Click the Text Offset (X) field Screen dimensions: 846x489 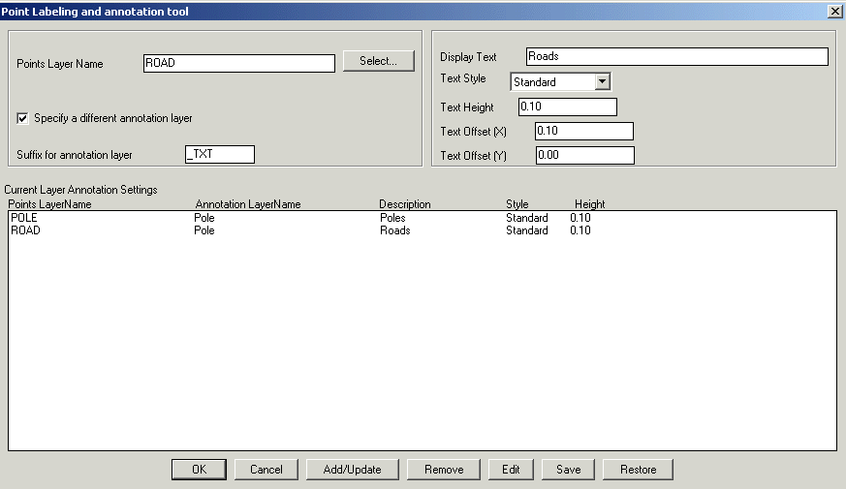[583, 131]
